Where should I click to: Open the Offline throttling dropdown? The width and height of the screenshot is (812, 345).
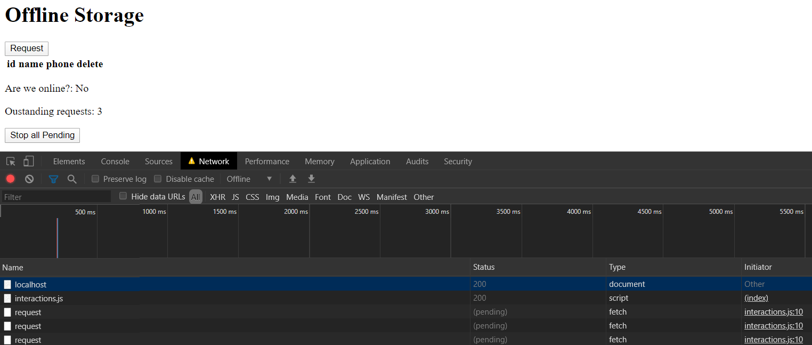pos(249,179)
